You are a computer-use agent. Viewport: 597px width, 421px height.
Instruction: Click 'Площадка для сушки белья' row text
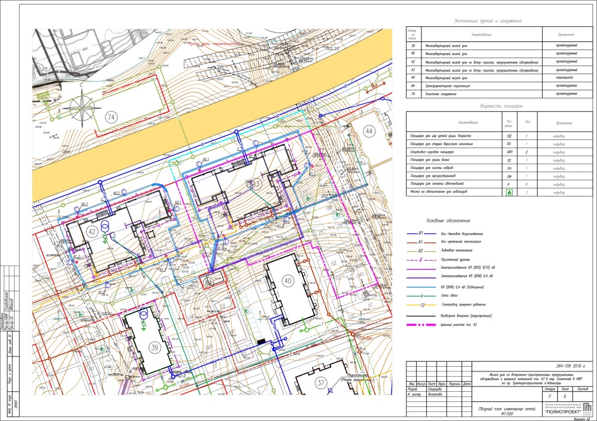coord(430,160)
